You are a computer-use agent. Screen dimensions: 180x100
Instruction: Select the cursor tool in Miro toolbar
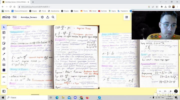4,27
